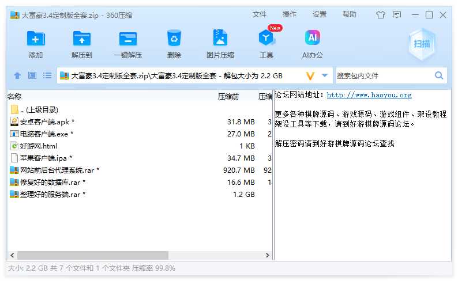Minimize the 360压缩 window
Image resolution: width=458 pixels, height=281 pixels.
tap(415, 15)
